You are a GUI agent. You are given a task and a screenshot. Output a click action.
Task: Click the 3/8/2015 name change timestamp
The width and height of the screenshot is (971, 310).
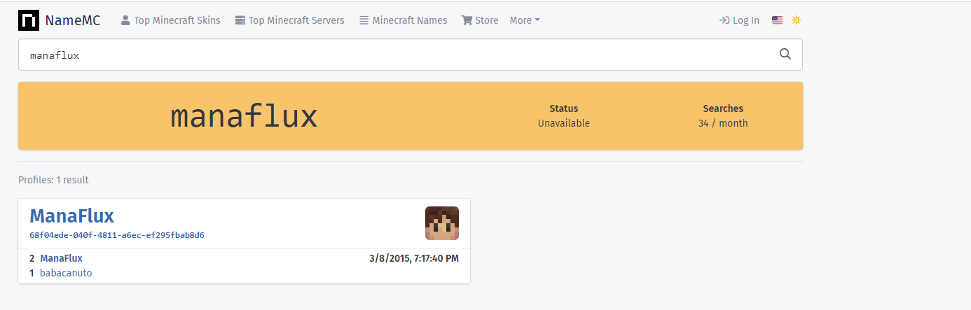pos(414,258)
